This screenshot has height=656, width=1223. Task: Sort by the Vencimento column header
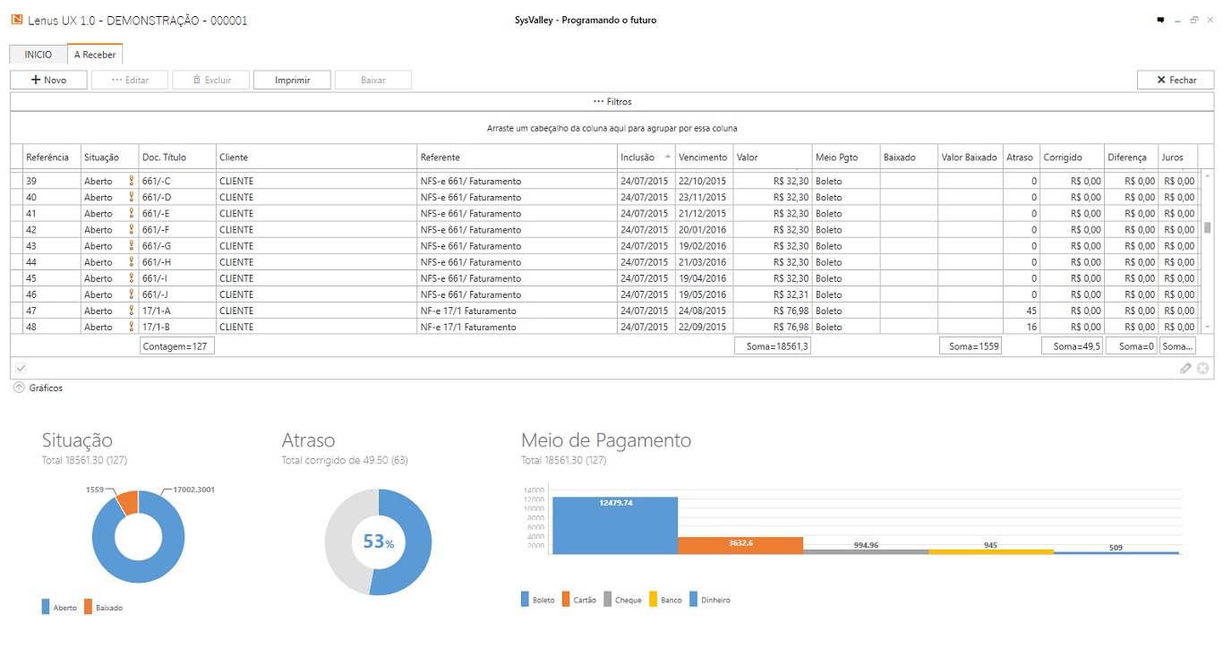coord(703,157)
